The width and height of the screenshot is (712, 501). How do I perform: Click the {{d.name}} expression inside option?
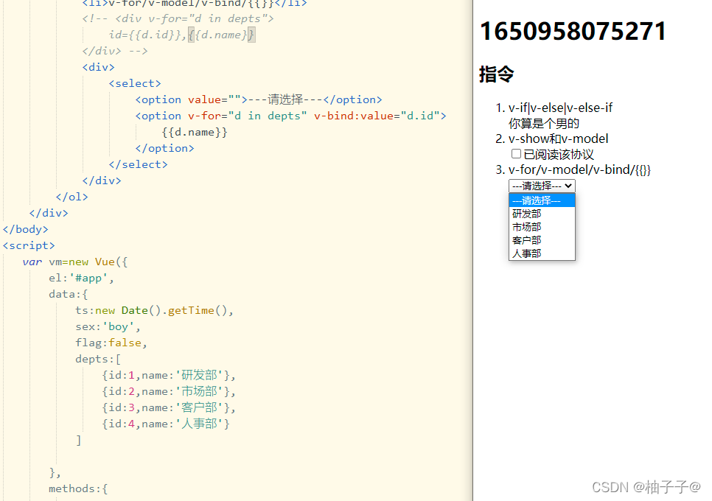(195, 132)
